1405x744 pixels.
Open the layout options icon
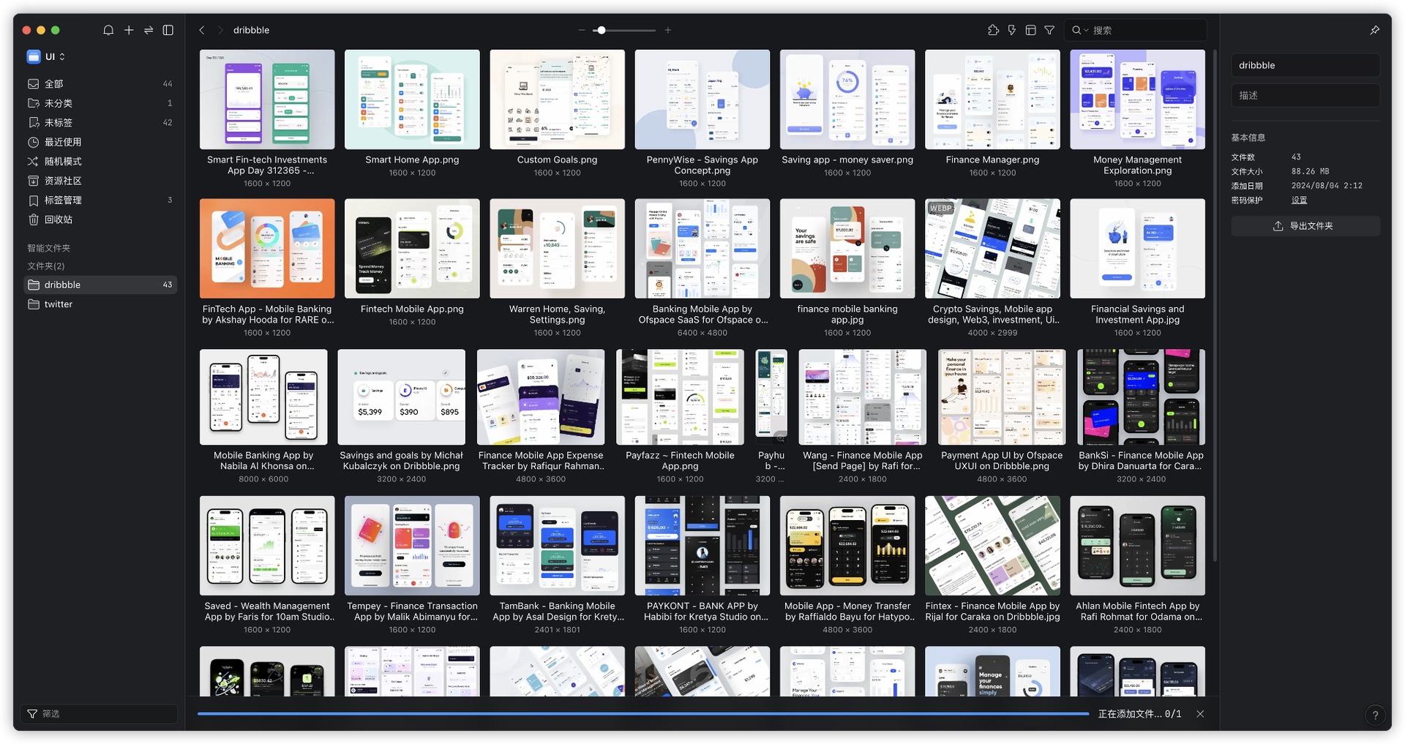tap(1030, 30)
